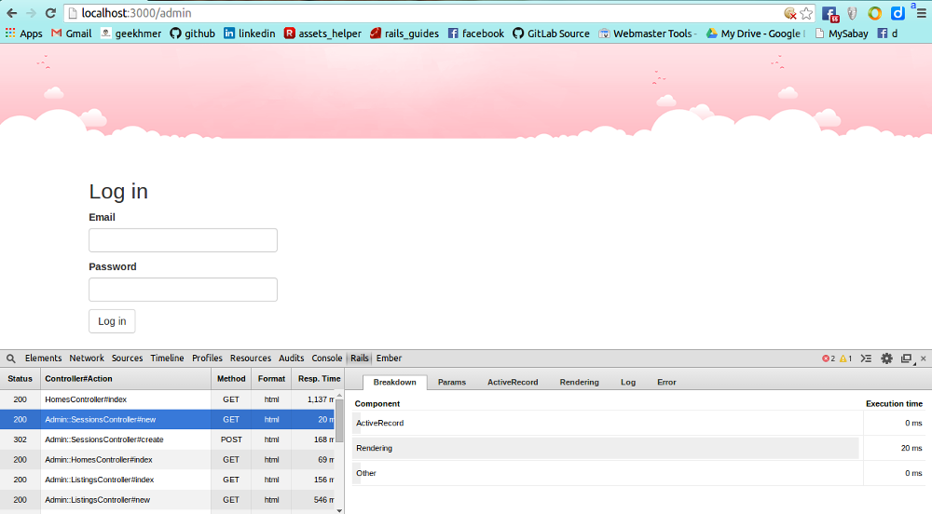The width and height of the screenshot is (932, 514).
Task: Click into the Email input field
Action: (x=183, y=240)
